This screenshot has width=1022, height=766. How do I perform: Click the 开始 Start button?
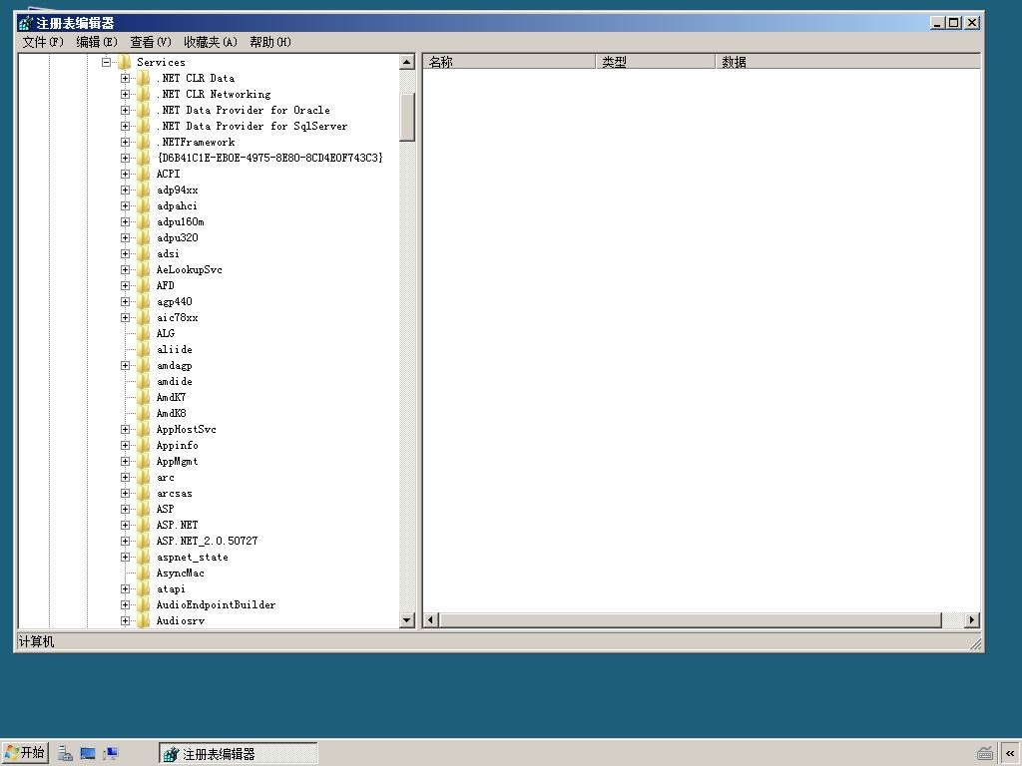pyautogui.click(x=25, y=753)
